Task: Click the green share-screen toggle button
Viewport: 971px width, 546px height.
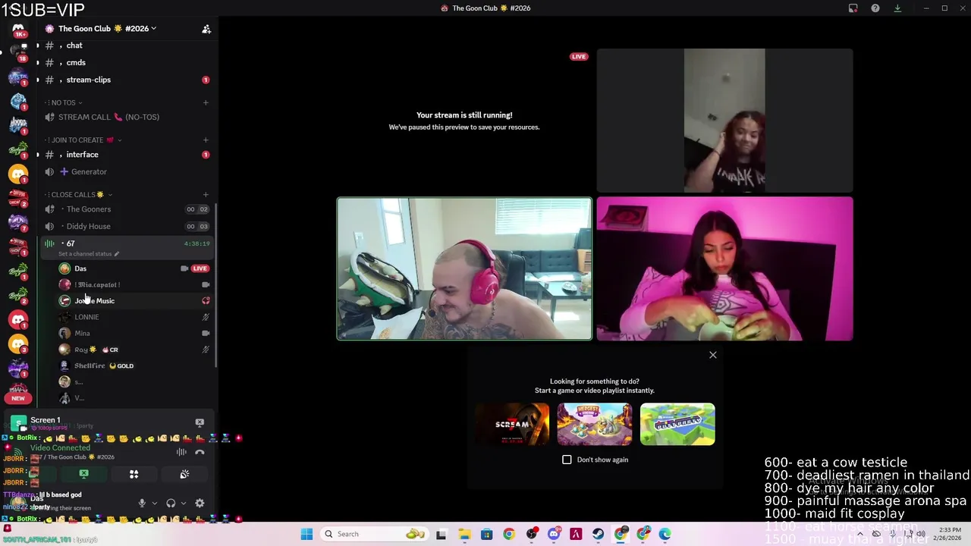Action: [83, 474]
